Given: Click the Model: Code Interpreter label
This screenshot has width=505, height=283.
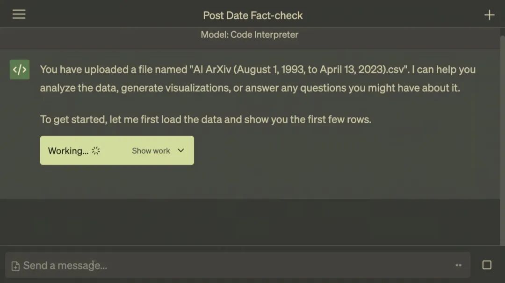Looking at the screenshot, I should (x=250, y=35).
